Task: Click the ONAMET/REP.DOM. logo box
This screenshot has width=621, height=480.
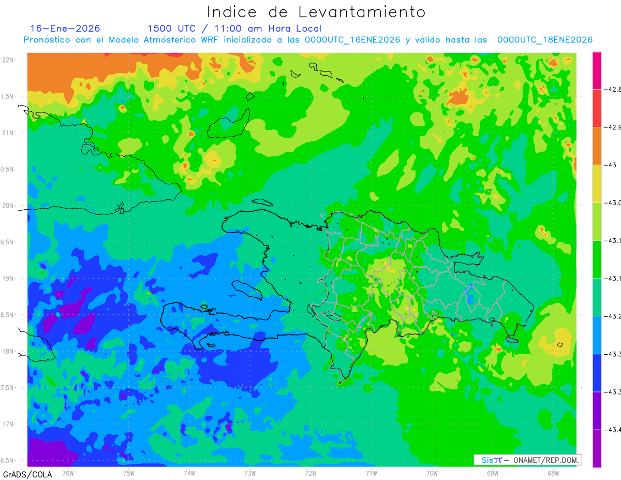Action: [x=527, y=460]
